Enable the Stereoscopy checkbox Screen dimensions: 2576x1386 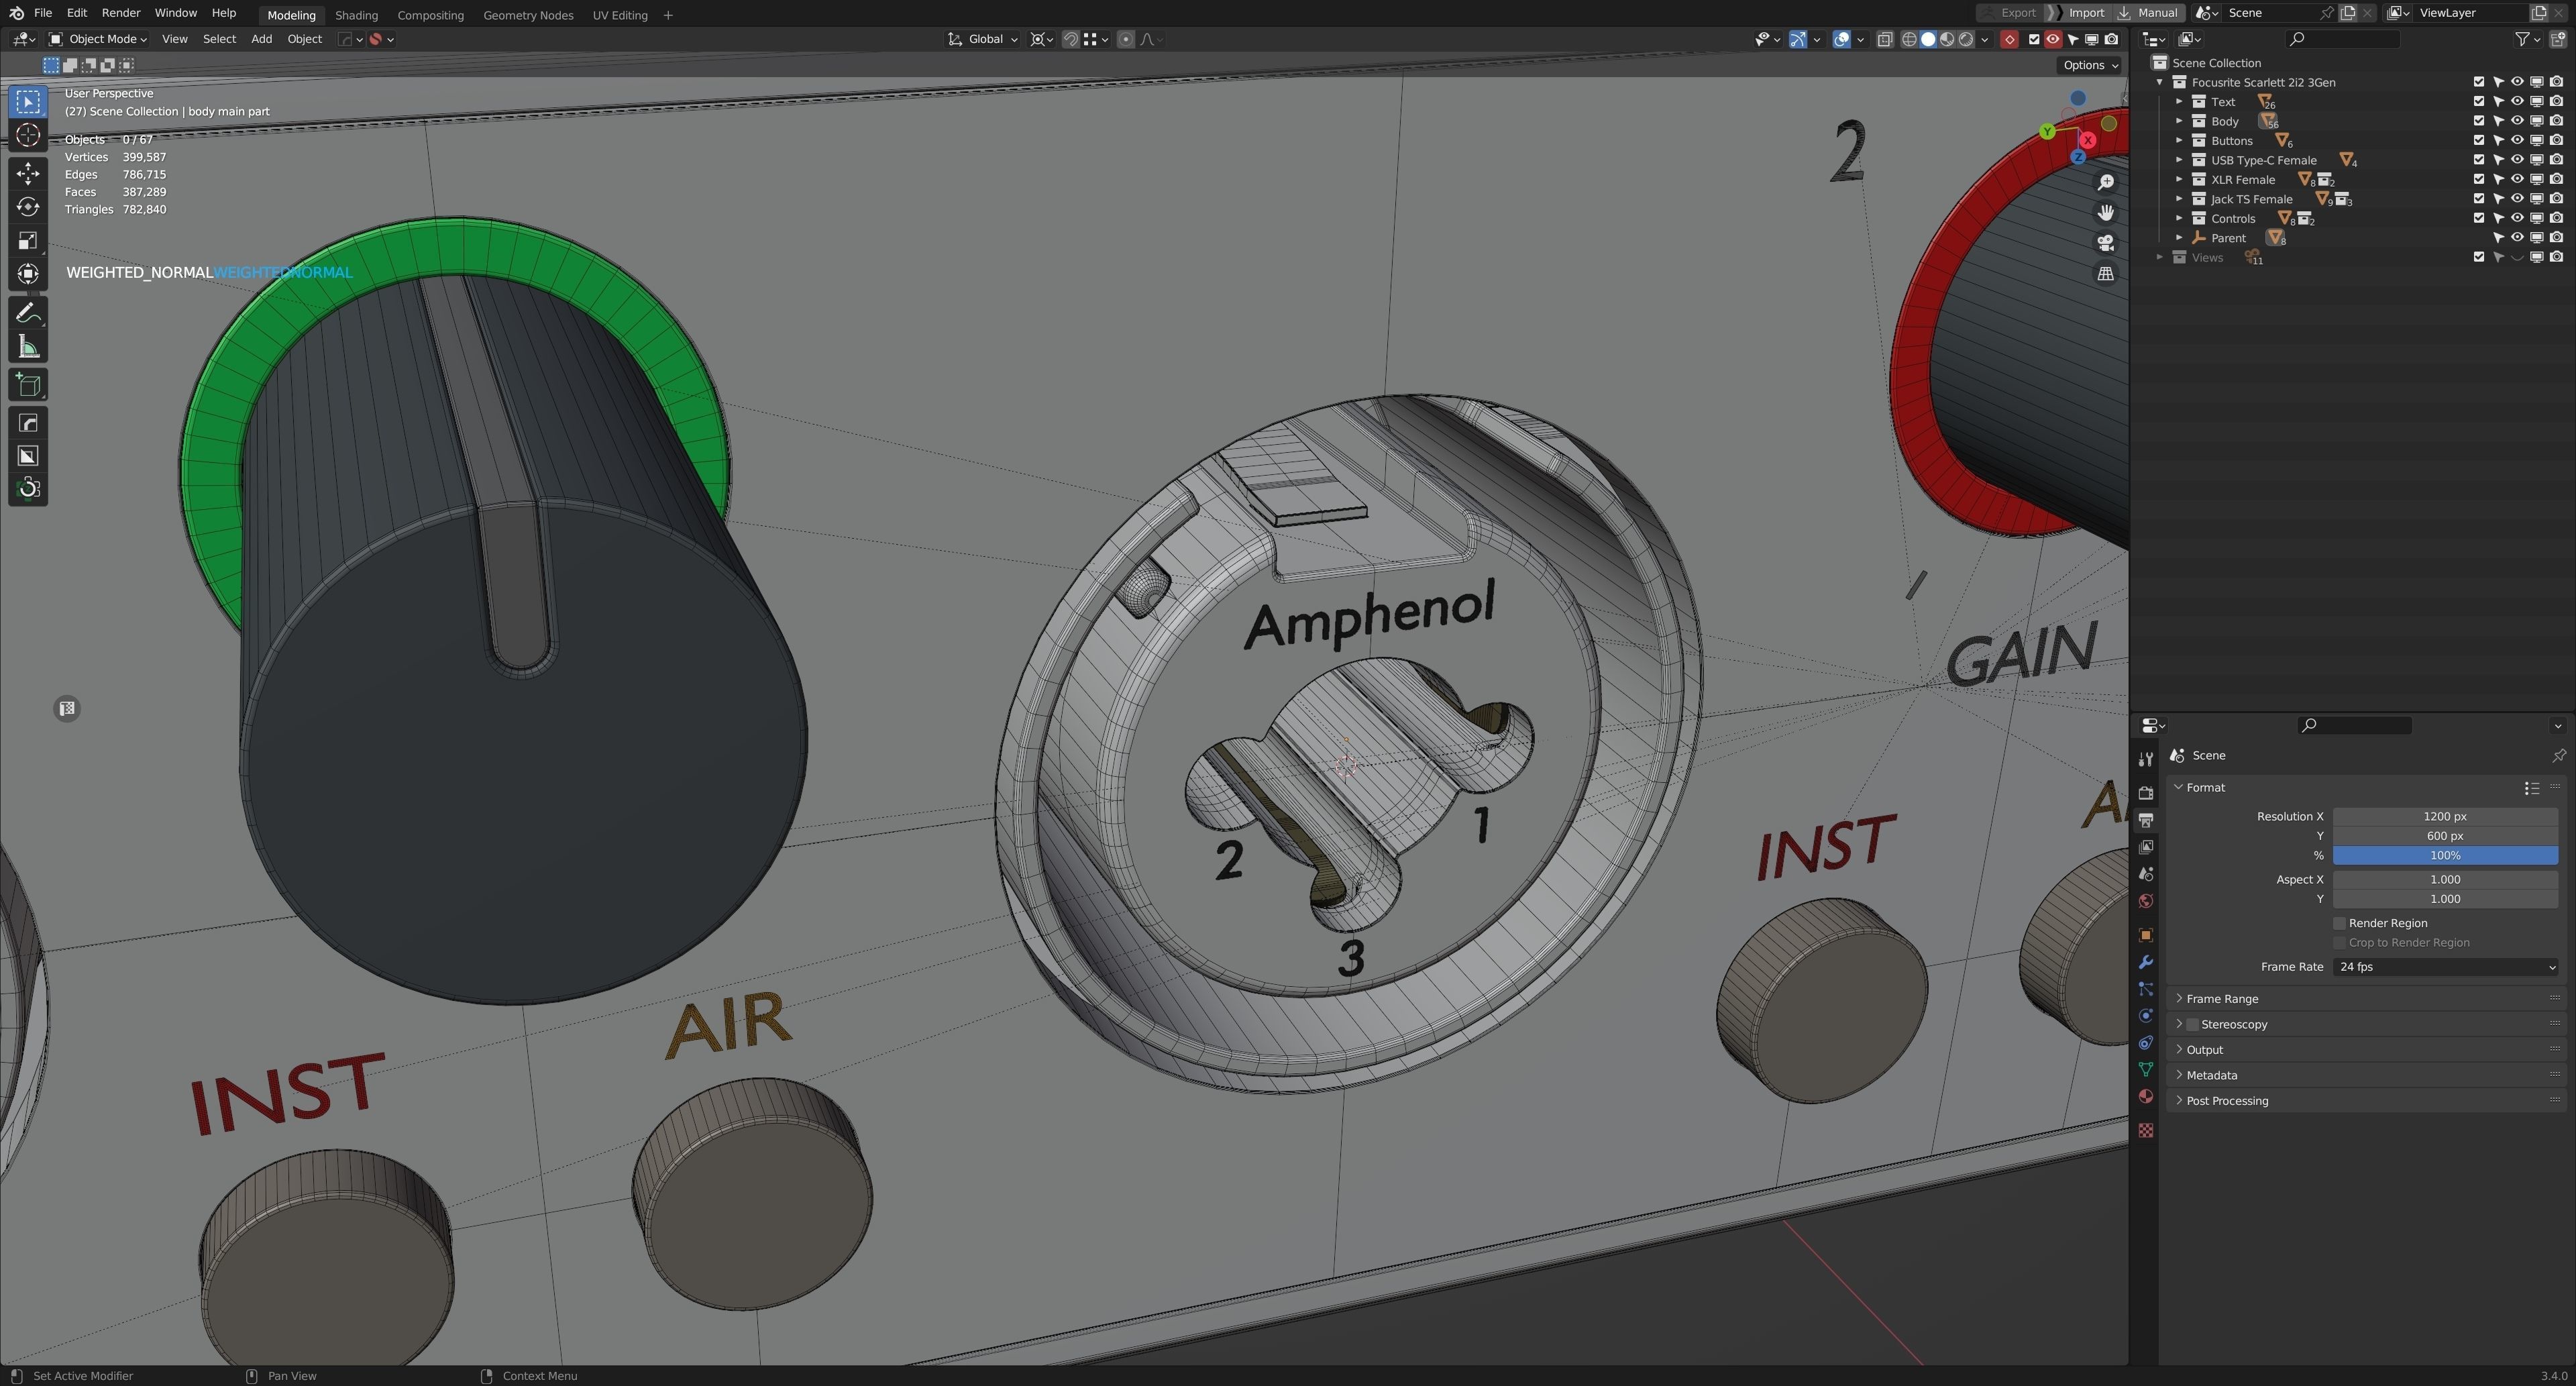pos(2192,1024)
